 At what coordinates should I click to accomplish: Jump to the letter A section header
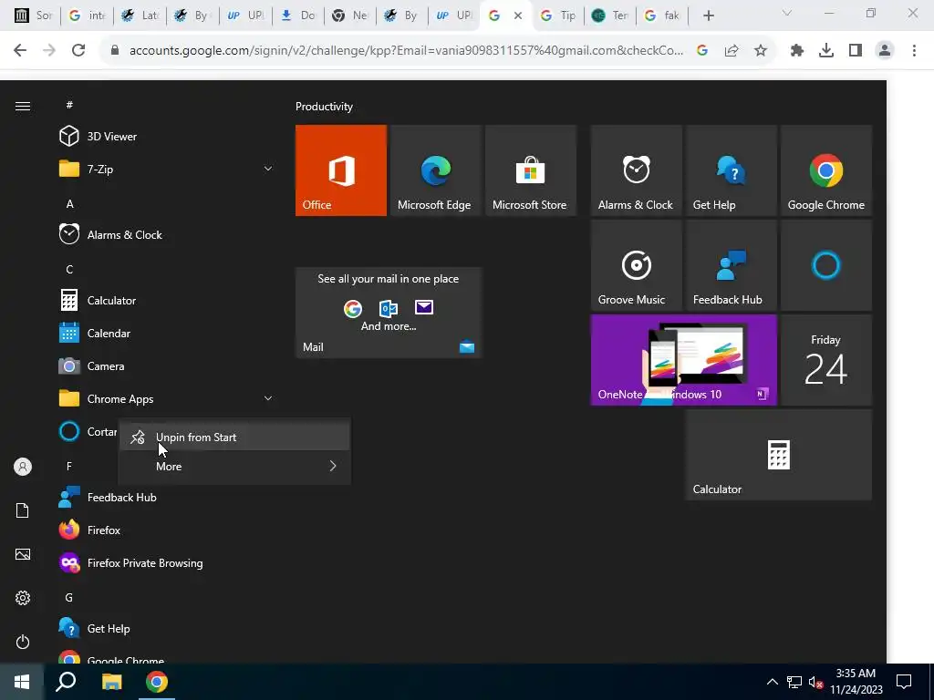click(69, 203)
